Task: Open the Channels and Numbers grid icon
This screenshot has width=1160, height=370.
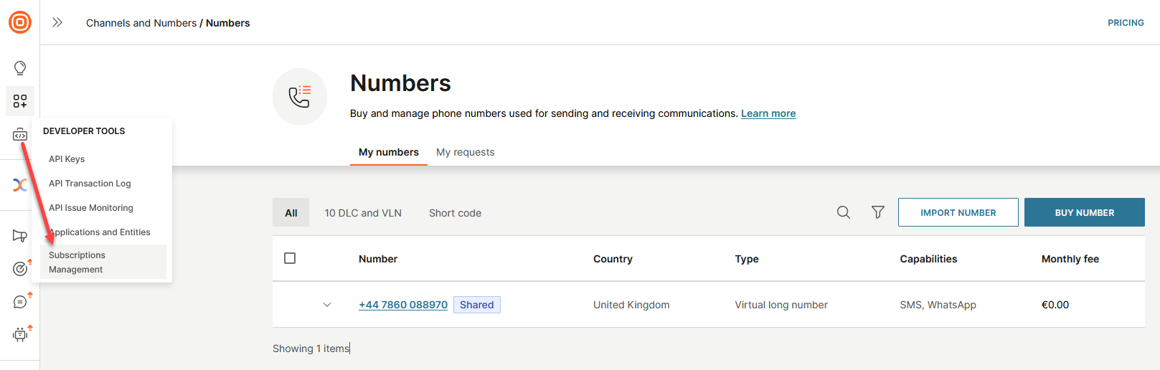Action: (20, 101)
